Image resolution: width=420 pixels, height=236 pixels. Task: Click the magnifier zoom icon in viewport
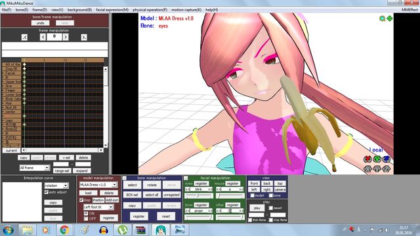[x=383, y=18]
